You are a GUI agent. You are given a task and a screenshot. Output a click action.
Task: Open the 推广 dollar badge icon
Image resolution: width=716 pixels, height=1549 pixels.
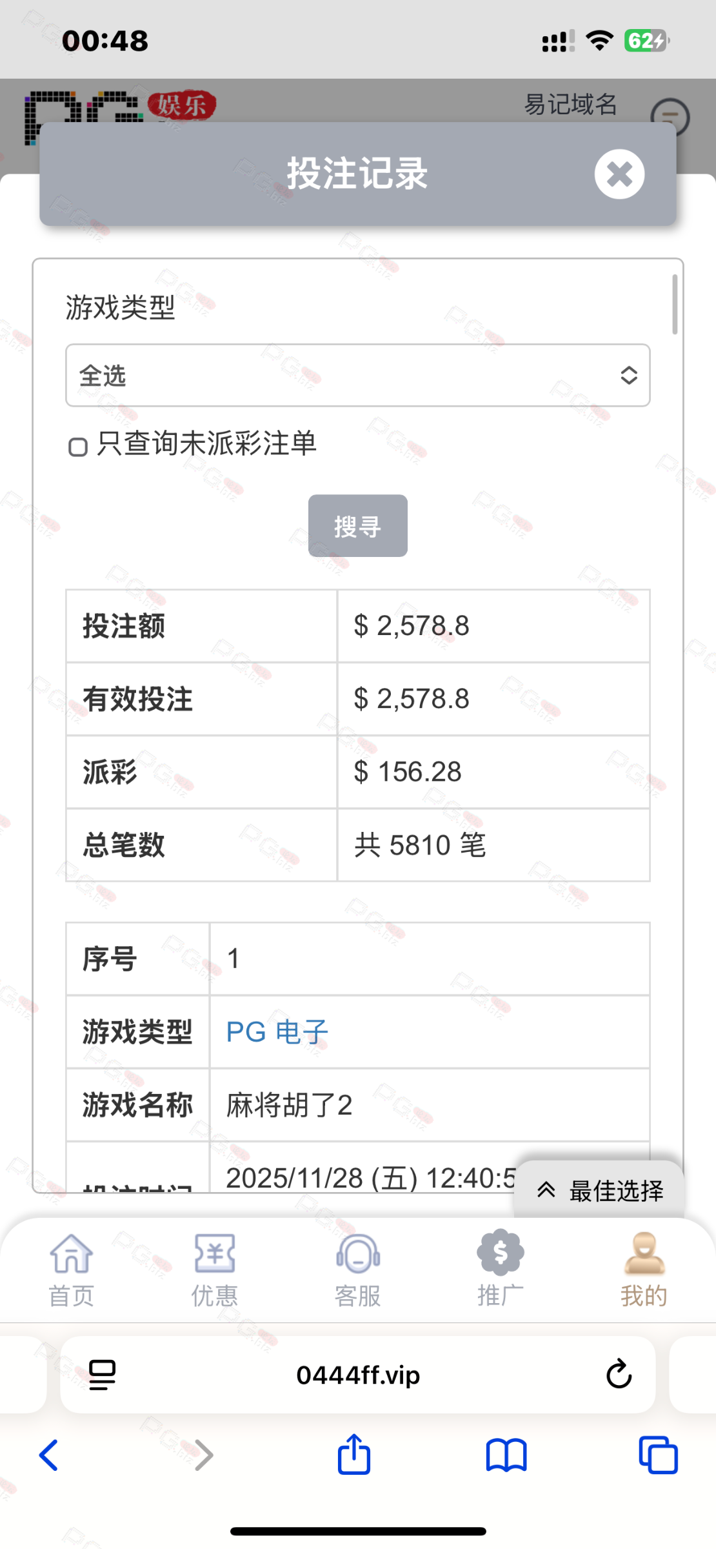tap(501, 1253)
